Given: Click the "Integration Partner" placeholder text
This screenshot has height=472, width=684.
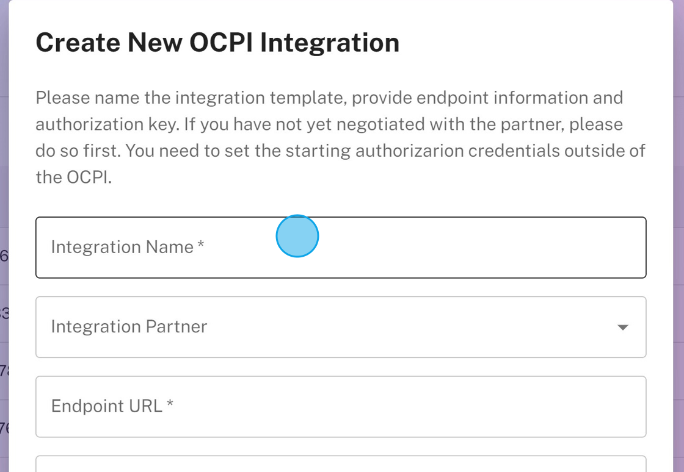Looking at the screenshot, I should point(129,327).
